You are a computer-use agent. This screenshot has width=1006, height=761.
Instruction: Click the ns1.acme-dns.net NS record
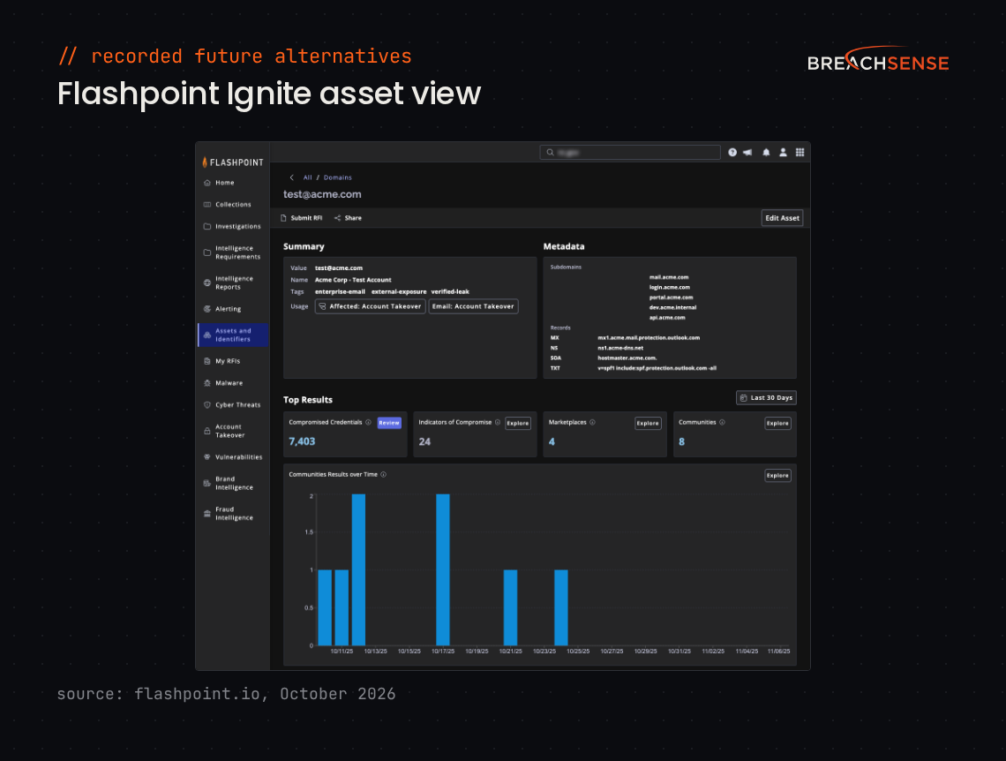coord(620,348)
